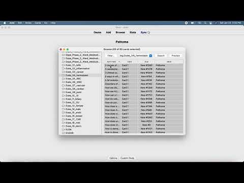
Task: Click the Preview button
Action: click(x=176, y=55)
